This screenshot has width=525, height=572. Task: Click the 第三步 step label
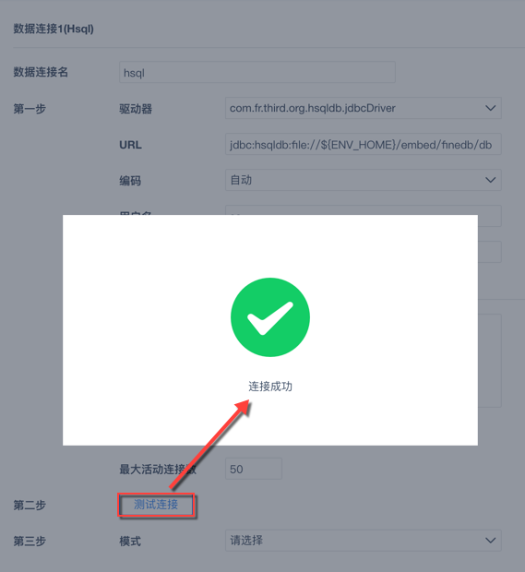(x=30, y=541)
